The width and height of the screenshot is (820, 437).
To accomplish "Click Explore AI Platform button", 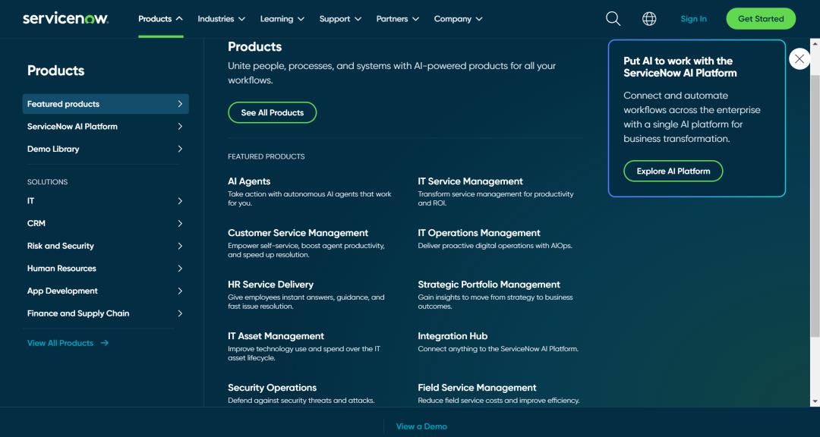I will click(673, 171).
